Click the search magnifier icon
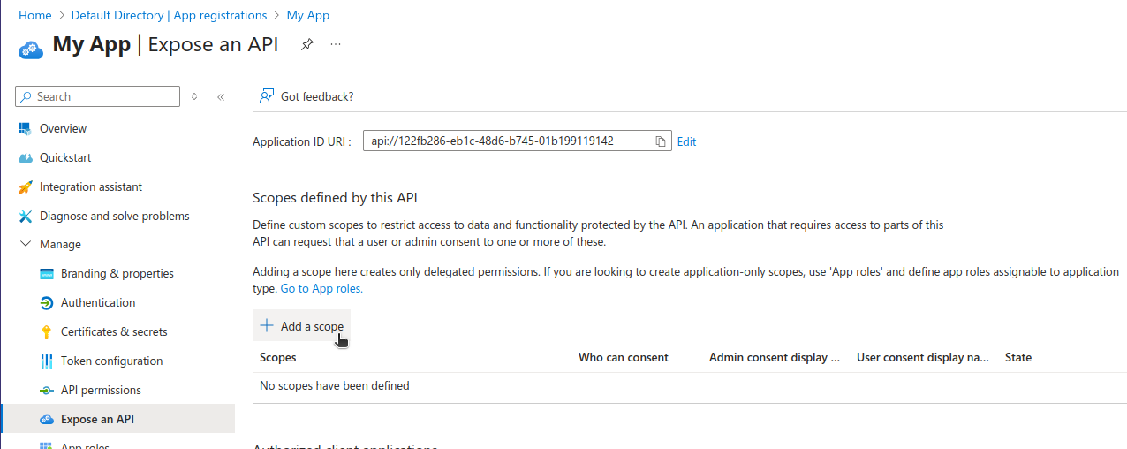 click(26, 96)
